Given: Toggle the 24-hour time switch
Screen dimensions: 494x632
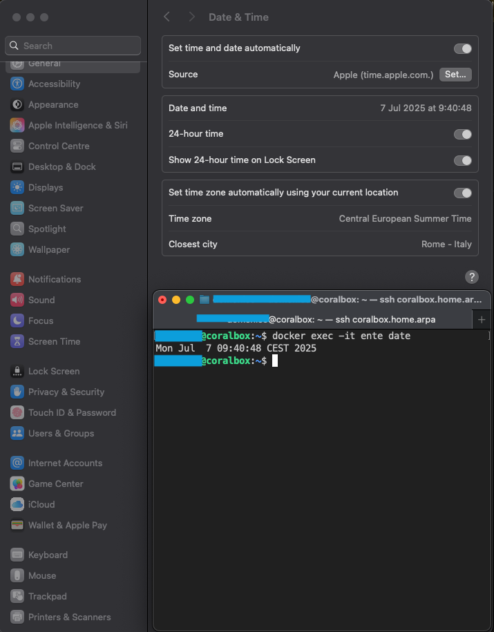Looking at the screenshot, I should click(462, 134).
